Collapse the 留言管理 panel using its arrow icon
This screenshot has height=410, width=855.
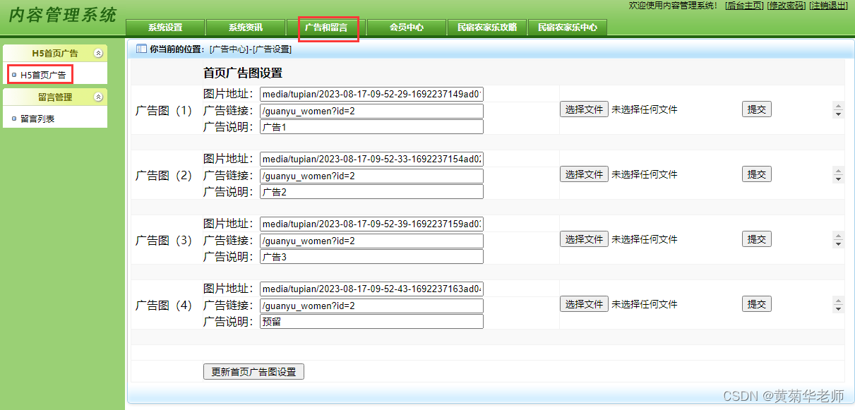pyautogui.click(x=100, y=96)
